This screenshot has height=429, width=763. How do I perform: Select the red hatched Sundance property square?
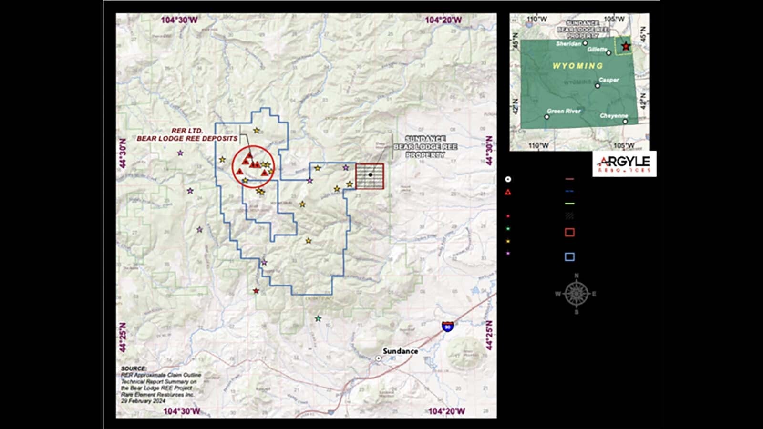click(x=370, y=176)
